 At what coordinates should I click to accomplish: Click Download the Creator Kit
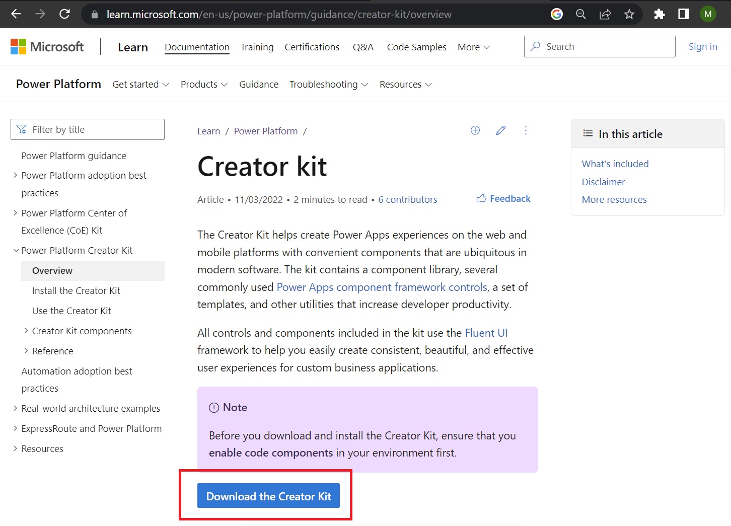pyautogui.click(x=268, y=496)
